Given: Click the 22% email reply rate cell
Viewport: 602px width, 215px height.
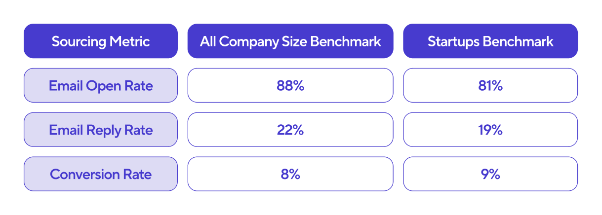Looking at the screenshot, I should 290,130.
